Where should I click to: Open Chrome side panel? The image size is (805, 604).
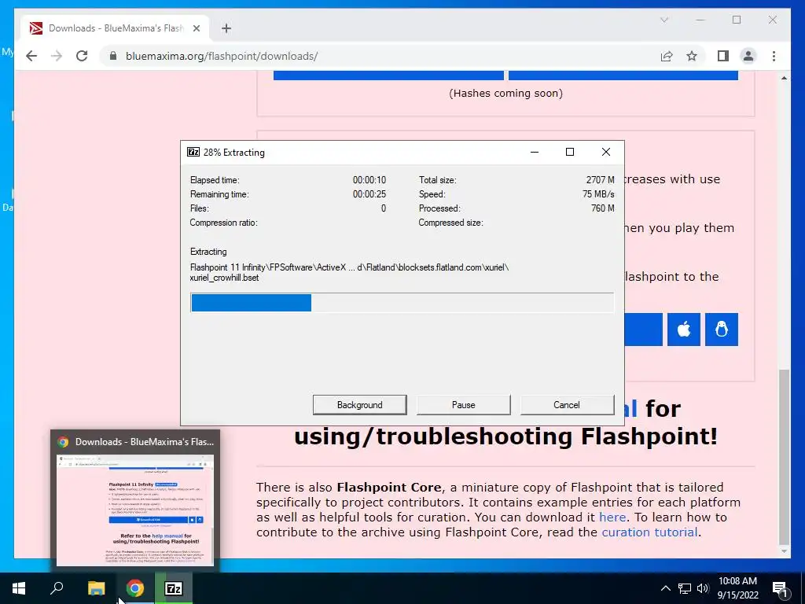(723, 56)
